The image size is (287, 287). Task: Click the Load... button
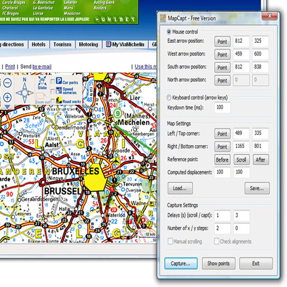(180, 188)
